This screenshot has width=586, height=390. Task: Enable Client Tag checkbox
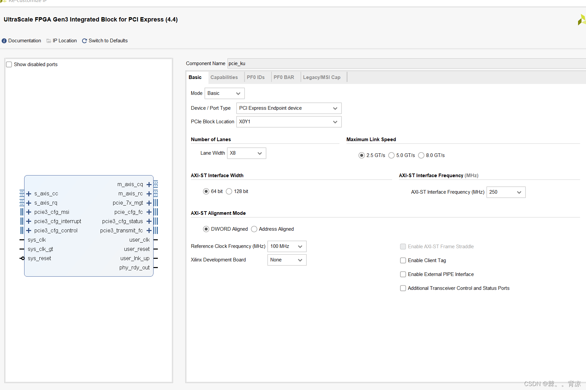pyautogui.click(x=403, y=260)
